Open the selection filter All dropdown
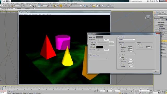Viewport: 167px width, 94px height. (17, 5)
